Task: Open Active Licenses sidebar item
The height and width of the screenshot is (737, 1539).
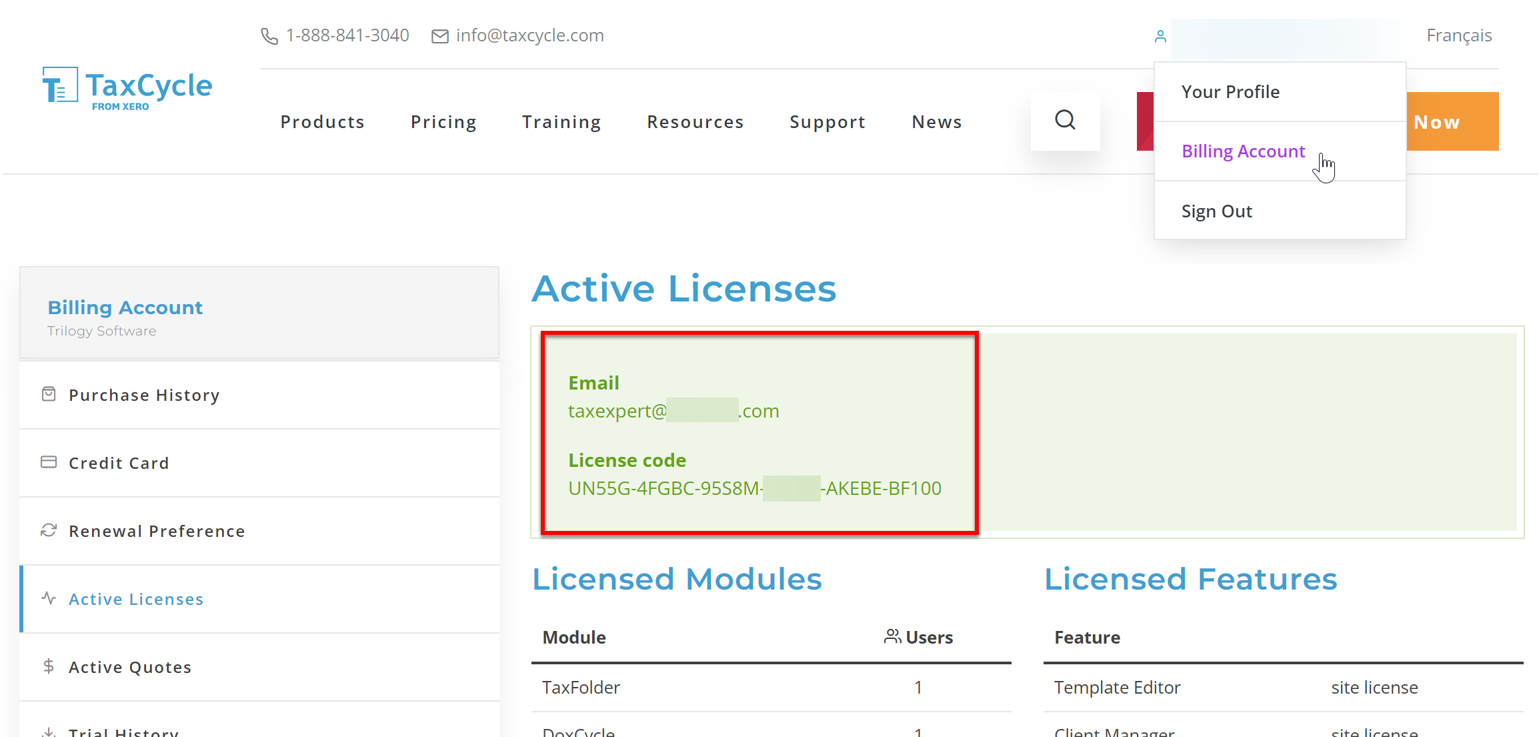Action: 259,599
